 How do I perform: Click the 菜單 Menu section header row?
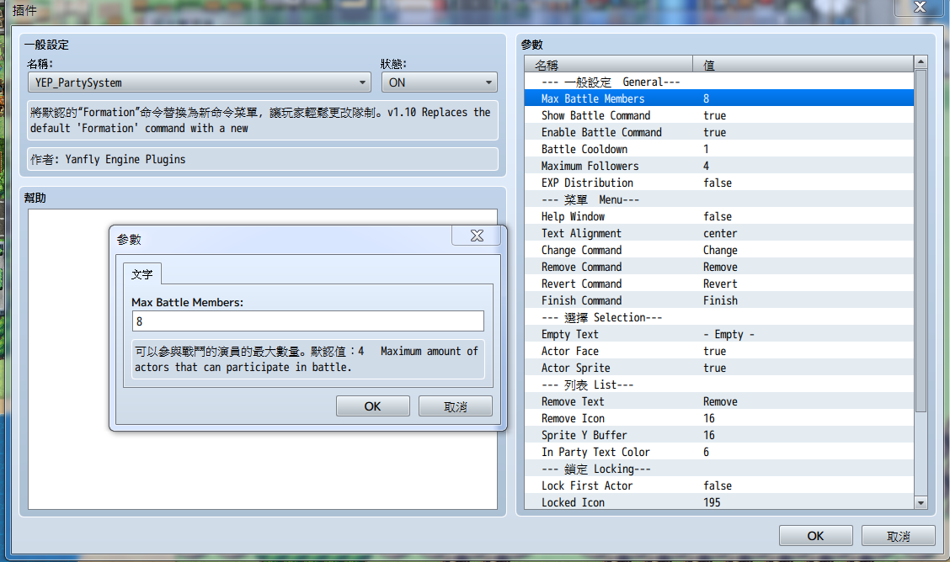[719, 199]
